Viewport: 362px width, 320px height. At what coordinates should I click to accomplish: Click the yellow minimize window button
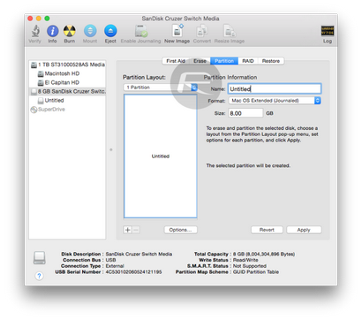(39, 19)
